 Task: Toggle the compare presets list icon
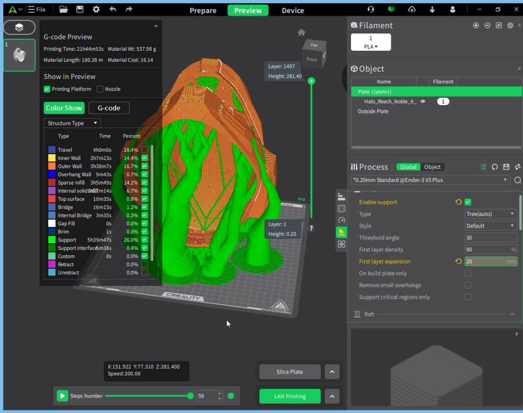coord(483,167)
